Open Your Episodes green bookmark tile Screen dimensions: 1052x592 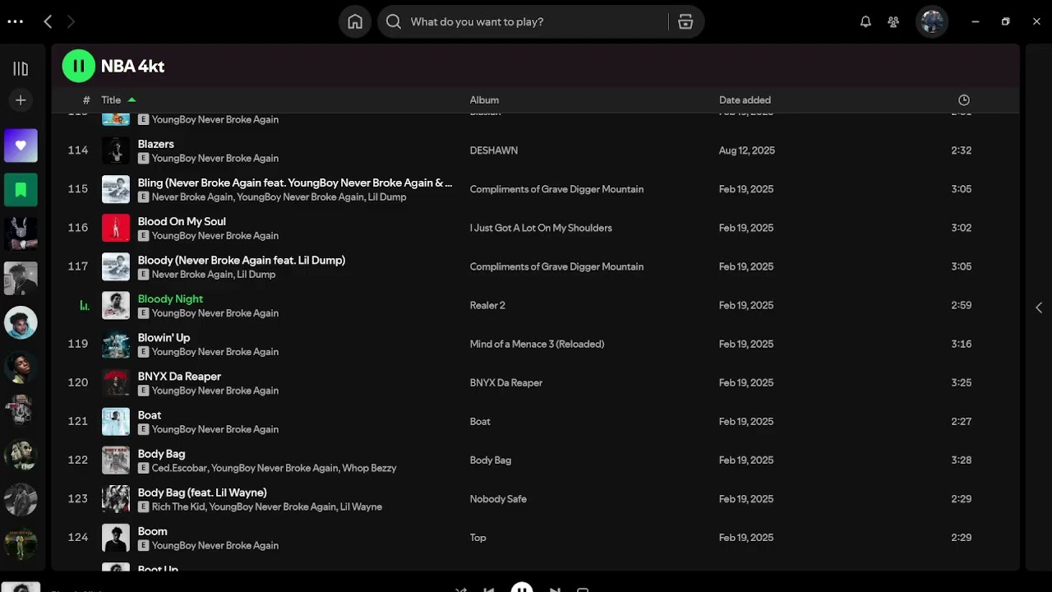[21, 190]
